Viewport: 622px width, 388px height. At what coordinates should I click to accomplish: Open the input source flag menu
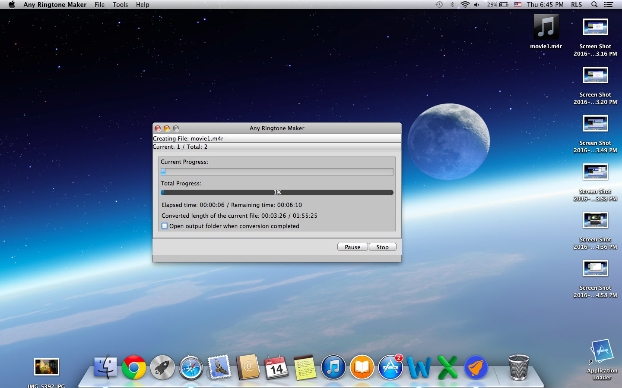coord(518,5)
